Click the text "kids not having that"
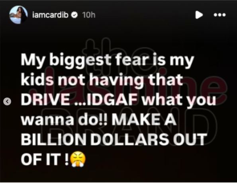 click(102, 80)
